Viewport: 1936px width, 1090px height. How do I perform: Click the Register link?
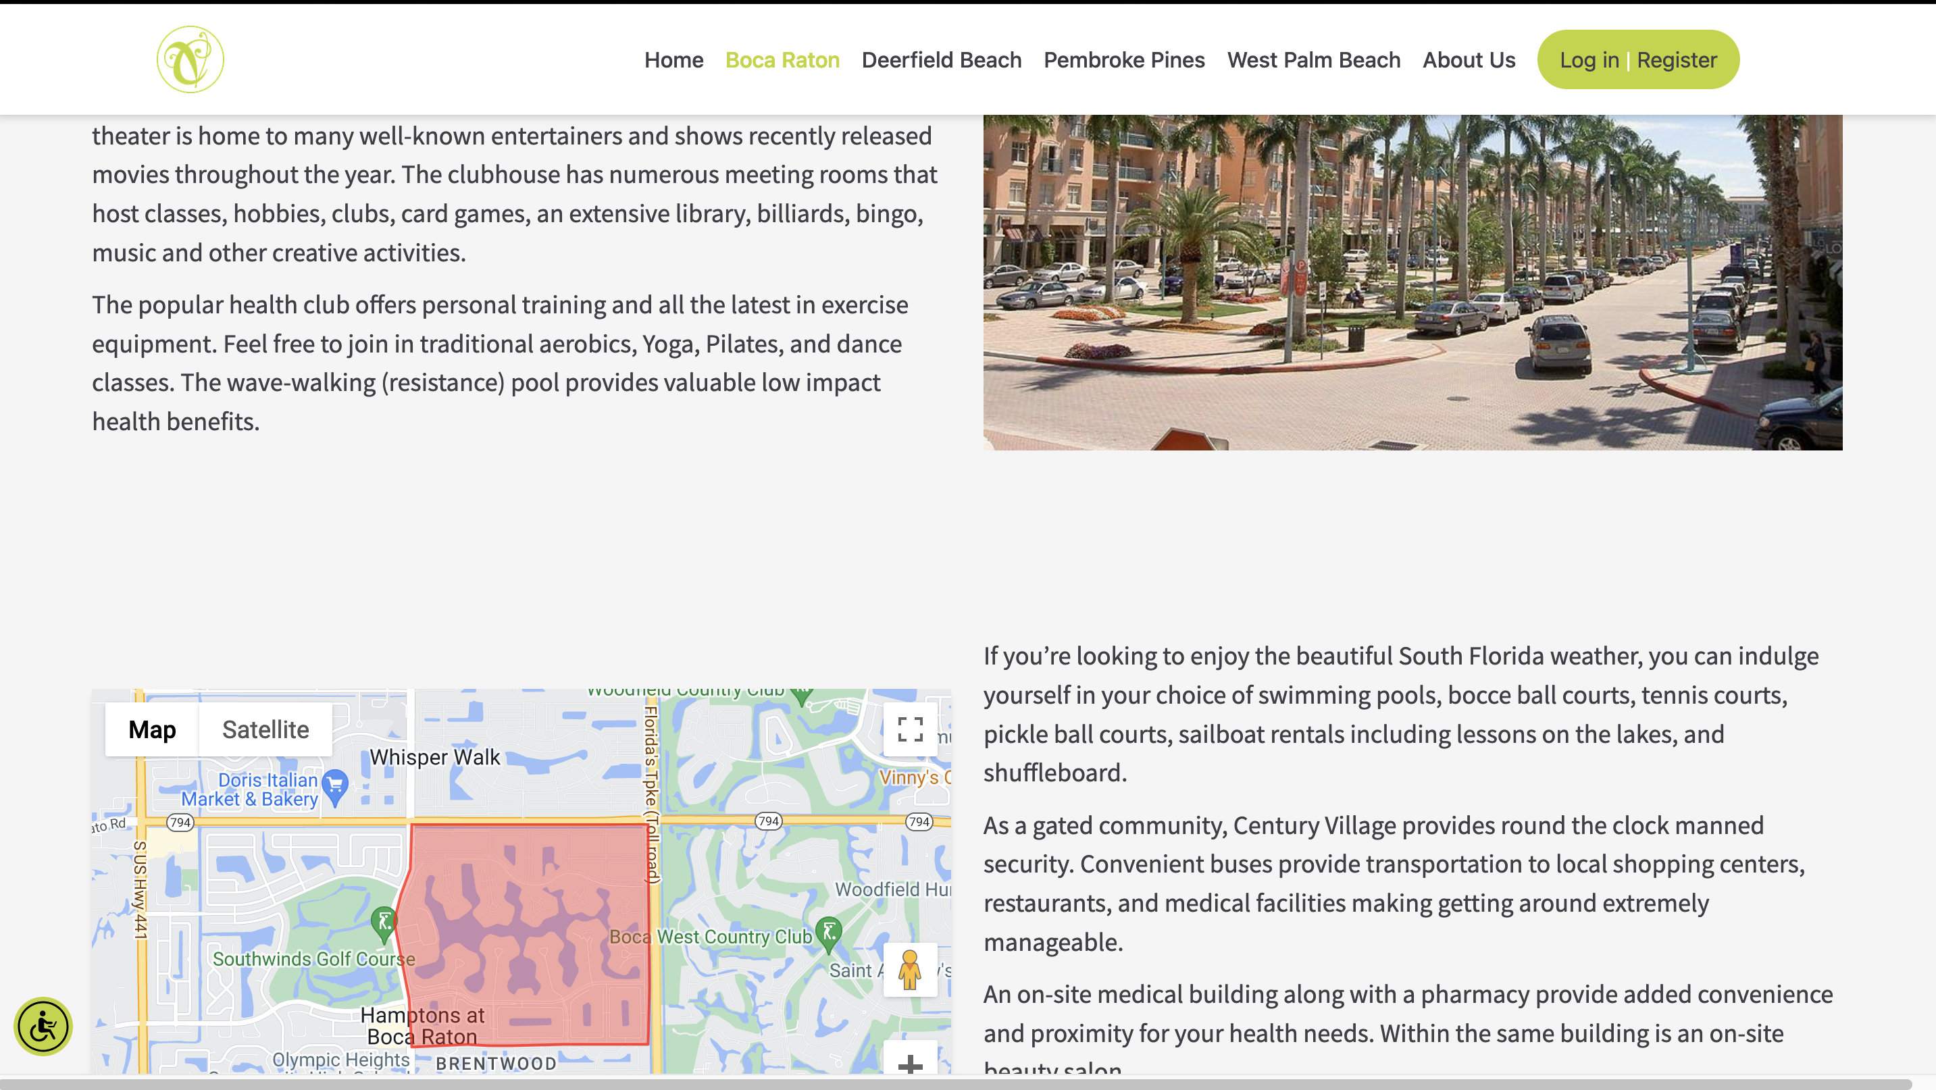(x=1677, y=60)
